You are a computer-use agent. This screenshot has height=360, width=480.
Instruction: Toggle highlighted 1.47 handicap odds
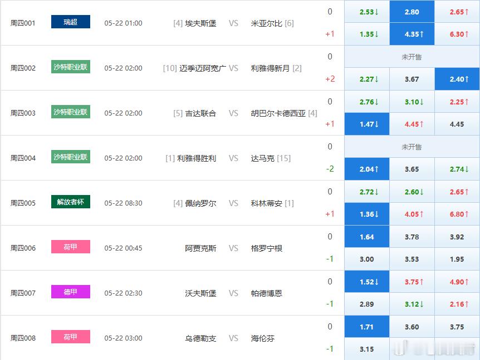tap(367, 124)
